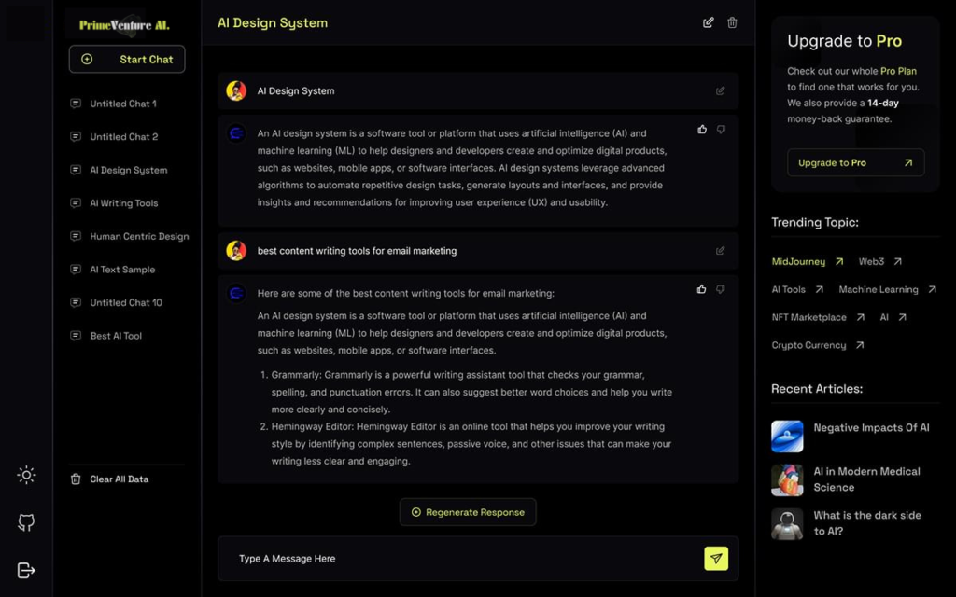Clear All Data from sidebar
The height and width of the screenshot is (597, 956).
click(119, 479)
